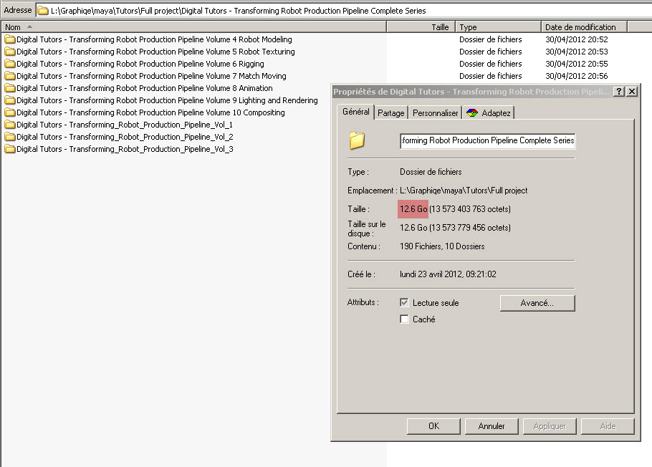Screen dimensions: 652x467
Task: Click folder icon of Volume 6 Rigging
Action: [10, 64]
